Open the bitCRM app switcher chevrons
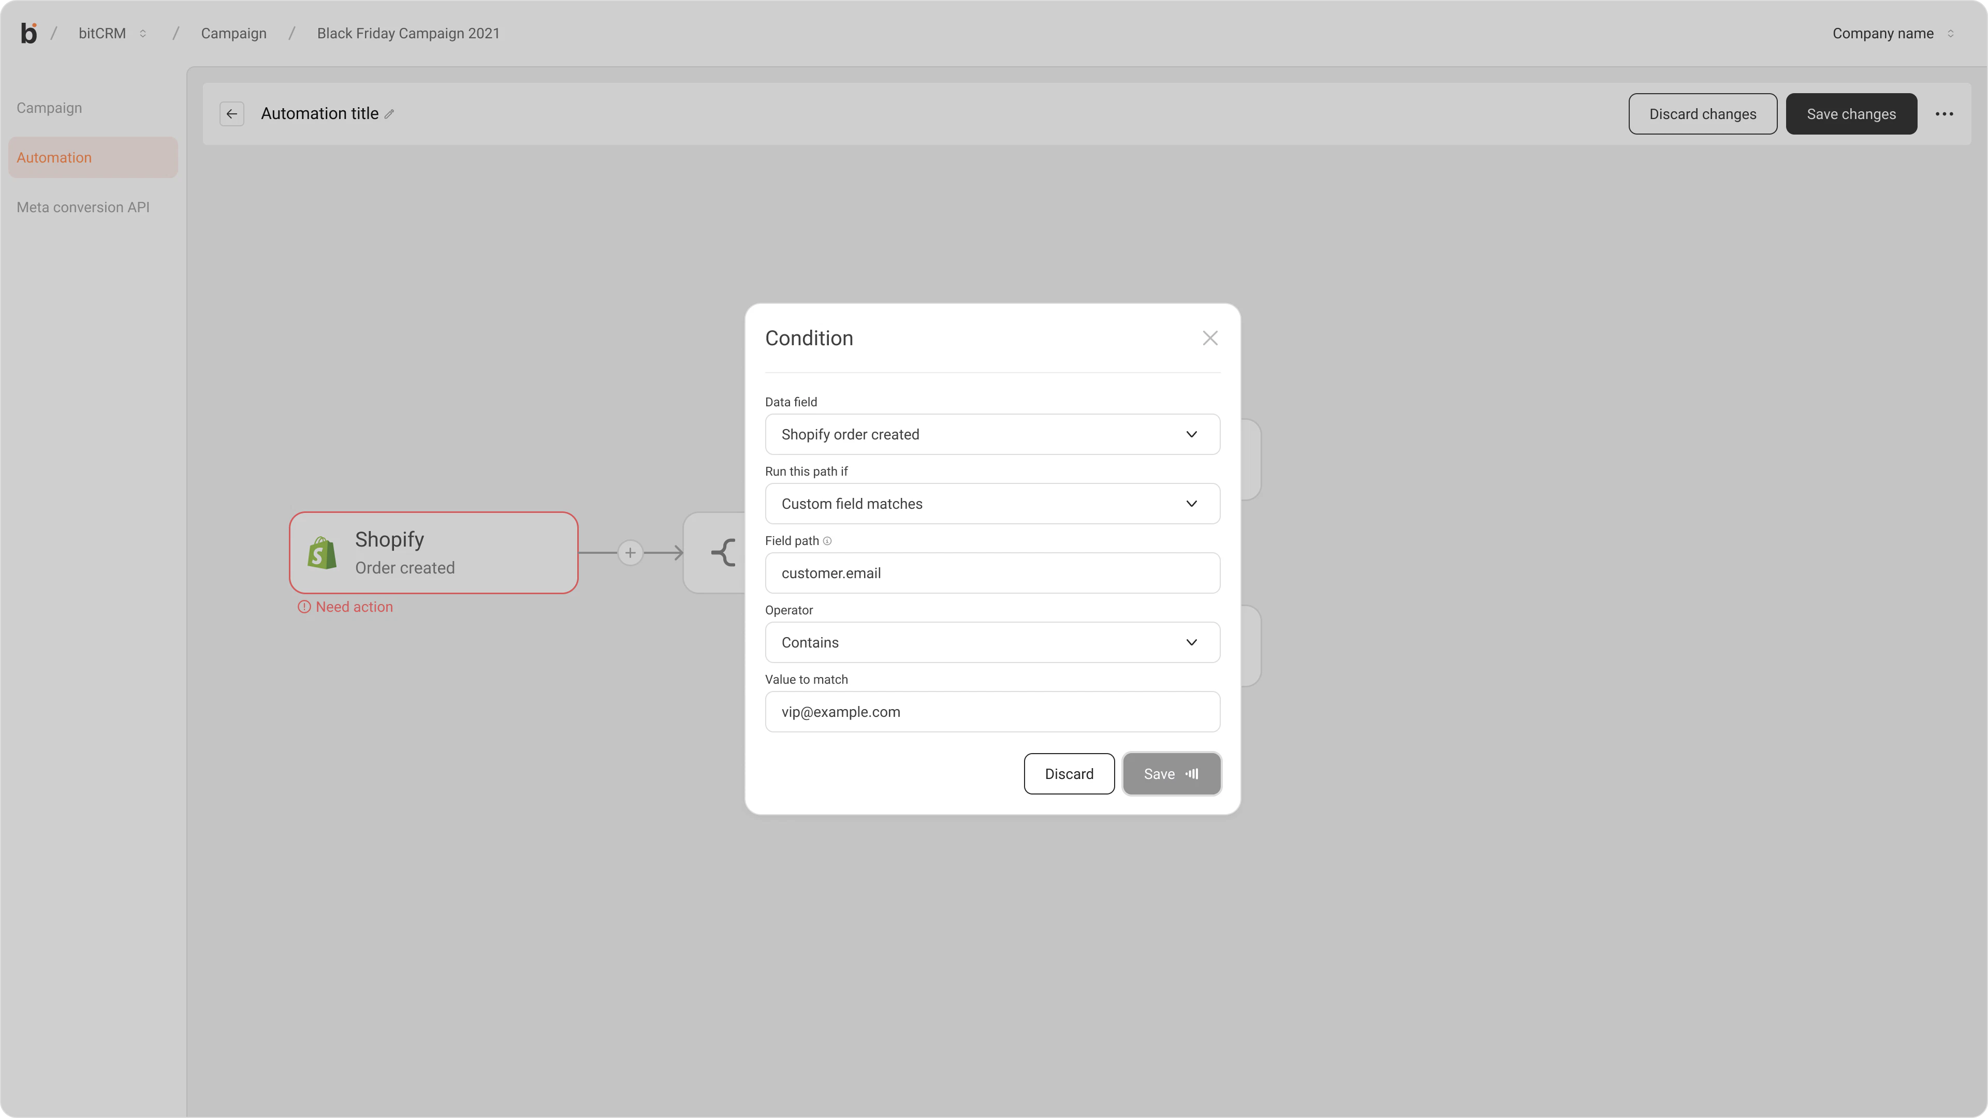Viewport: 1988px width, 1118px height. (143, 33)
